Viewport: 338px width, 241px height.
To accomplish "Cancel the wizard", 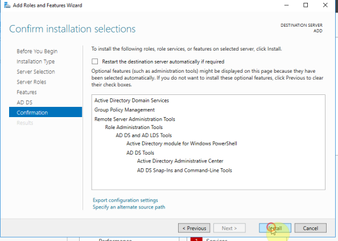I will pyautogui.click(x=311, y=228).
